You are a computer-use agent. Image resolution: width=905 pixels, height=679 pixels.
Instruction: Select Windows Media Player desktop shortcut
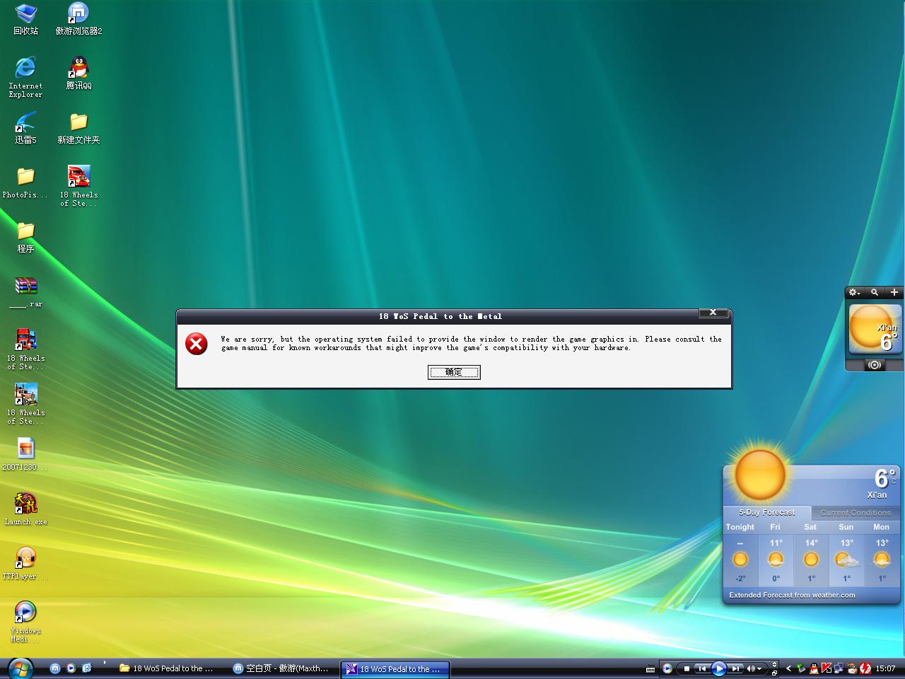point(25,622)
